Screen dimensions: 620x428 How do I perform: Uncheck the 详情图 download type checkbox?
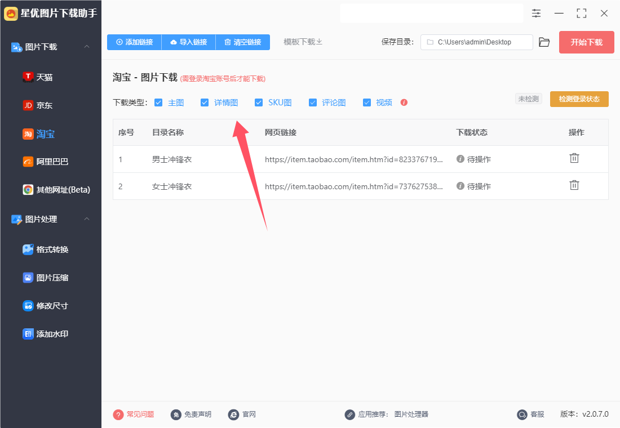[205, 102]
